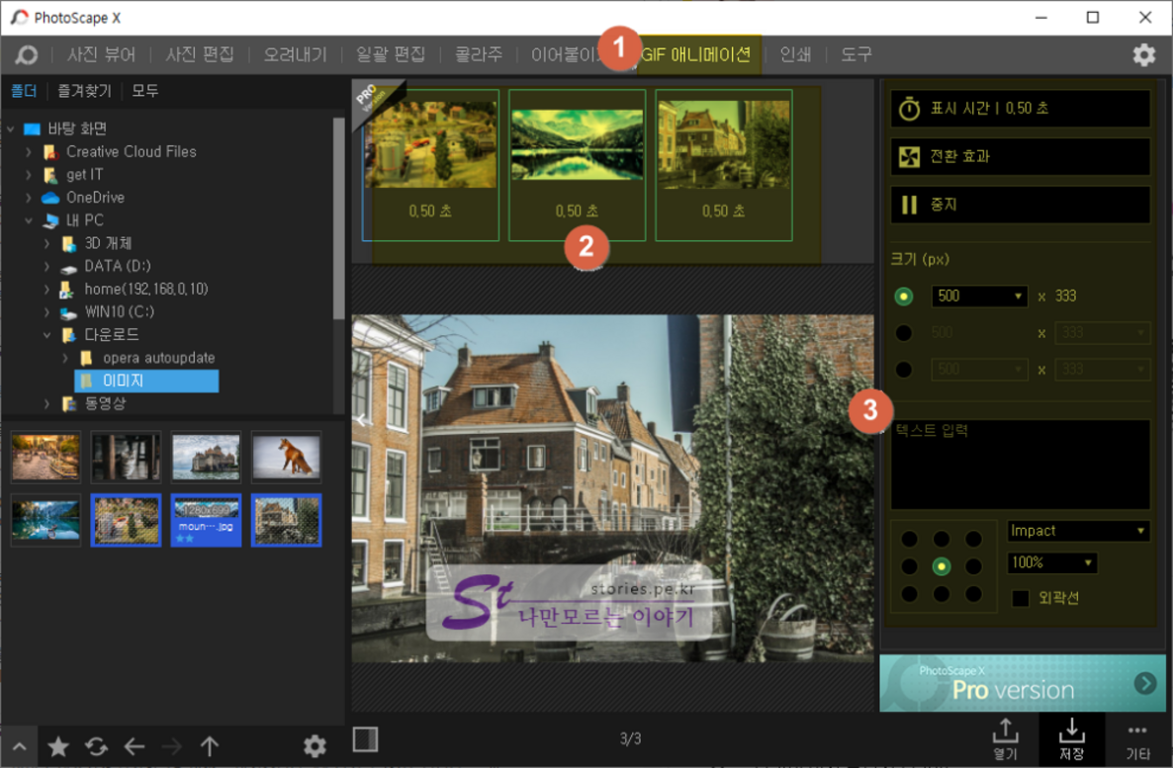
Task: Open file browser settings gear icon
Action: [x=315, y=746]
